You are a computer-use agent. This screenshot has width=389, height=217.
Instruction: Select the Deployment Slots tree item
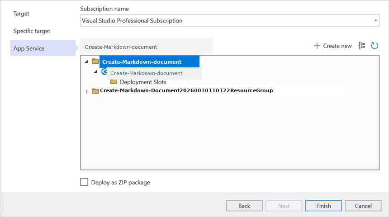pyautogui.click(x=143, y=82)
